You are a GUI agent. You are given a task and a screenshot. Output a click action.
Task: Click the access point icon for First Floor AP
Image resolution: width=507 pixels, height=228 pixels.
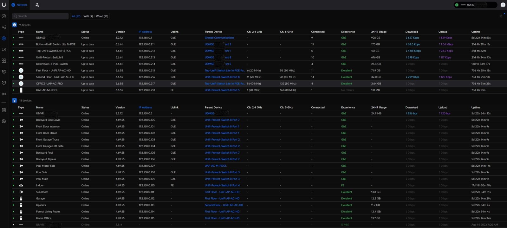point(21,71)
